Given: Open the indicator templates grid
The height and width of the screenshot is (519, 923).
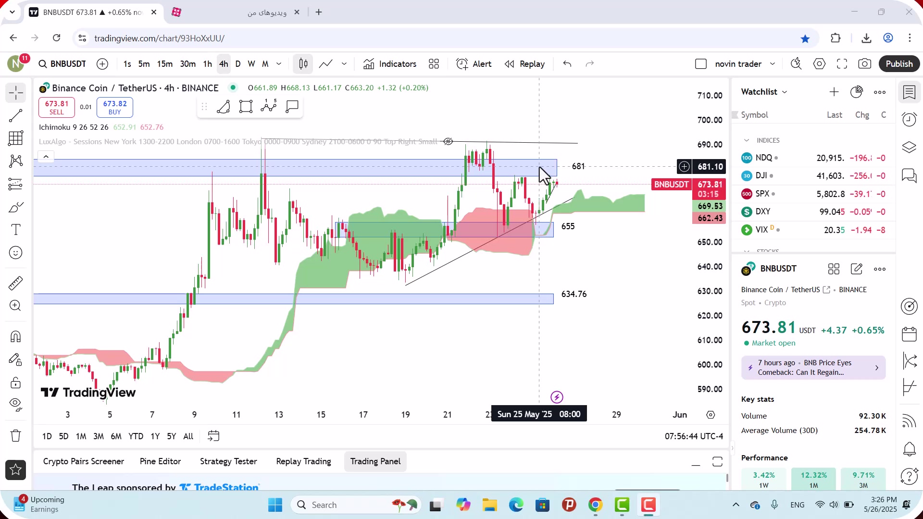Looking at the screenshot, I should (434, 64).
